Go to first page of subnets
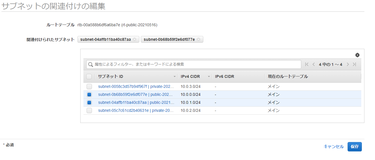 [x=307, y=64]
